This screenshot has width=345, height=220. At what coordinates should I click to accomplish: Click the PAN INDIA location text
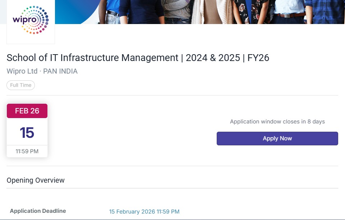[60, 71]
